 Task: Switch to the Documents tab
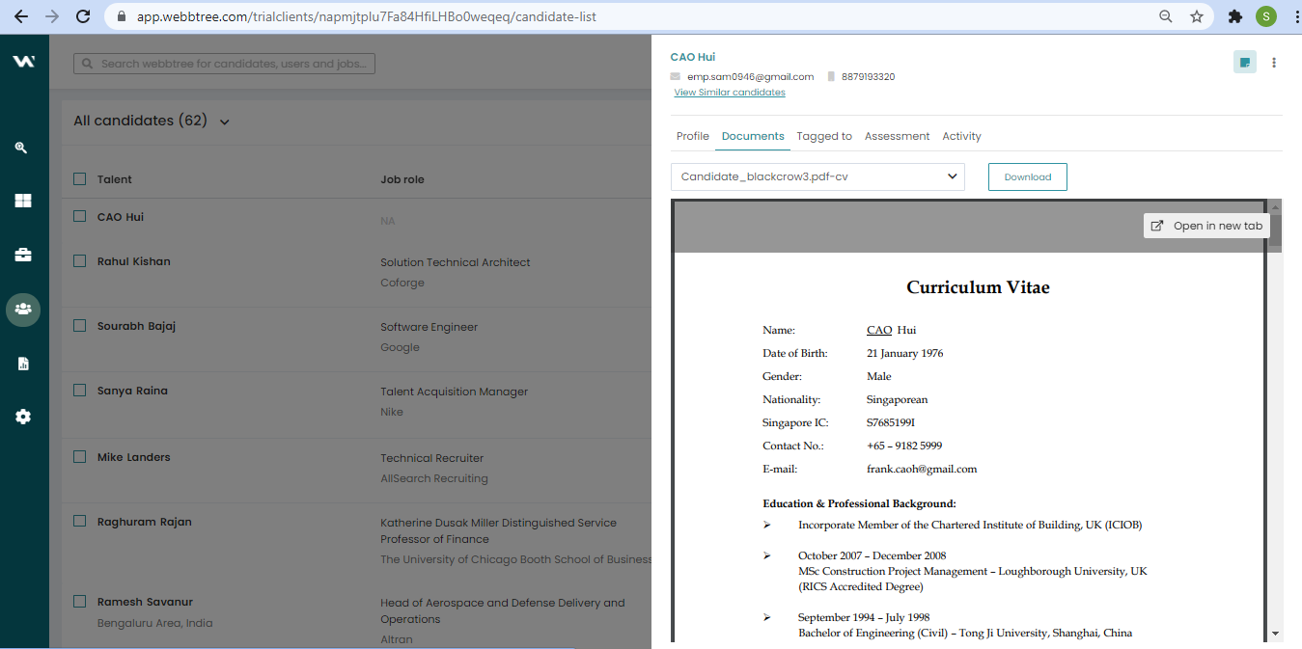click(x=753, y=136)
